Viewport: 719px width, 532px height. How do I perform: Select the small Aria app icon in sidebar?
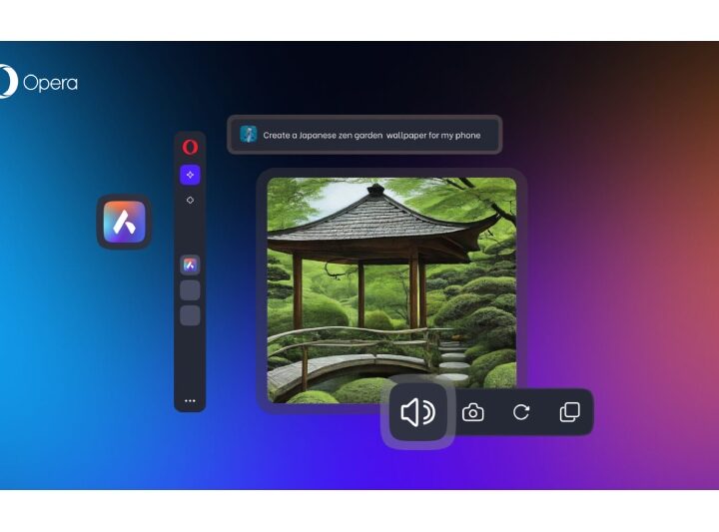tap(190, 265)
